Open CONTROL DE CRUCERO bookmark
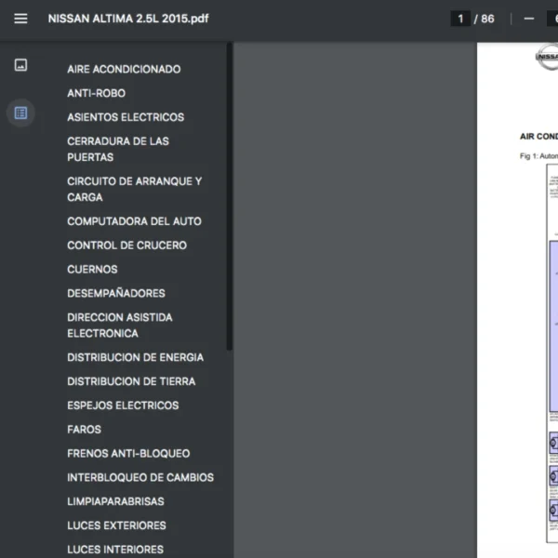This screenshot has width=558, height=558. 126,246
